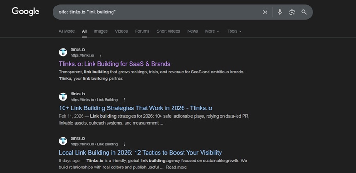This screenshot has width=356, height=173.
Task: Submit search with magnifying glass icon
Action: point(304,12)
